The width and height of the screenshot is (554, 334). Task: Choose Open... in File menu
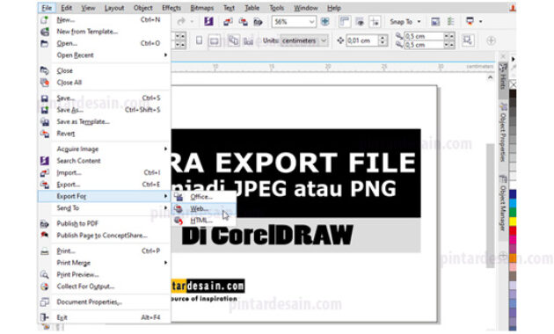pos(105,43)
